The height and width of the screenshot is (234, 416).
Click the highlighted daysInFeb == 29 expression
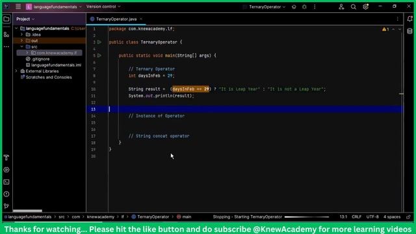(190, 89)
